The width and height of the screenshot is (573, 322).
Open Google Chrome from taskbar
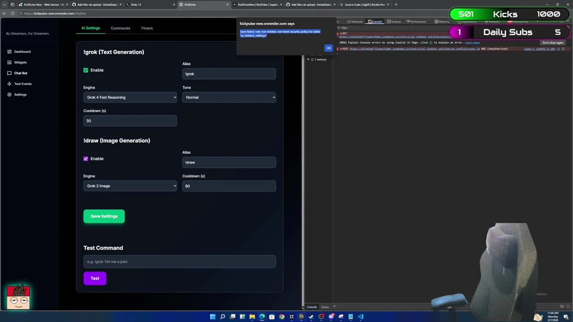pyautogui.click(x=282, y=317)
